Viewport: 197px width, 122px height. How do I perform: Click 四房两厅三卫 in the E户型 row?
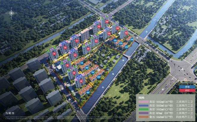click(184, 117)
